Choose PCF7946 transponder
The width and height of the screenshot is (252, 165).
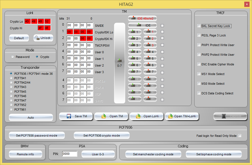[x=11, y=96]
